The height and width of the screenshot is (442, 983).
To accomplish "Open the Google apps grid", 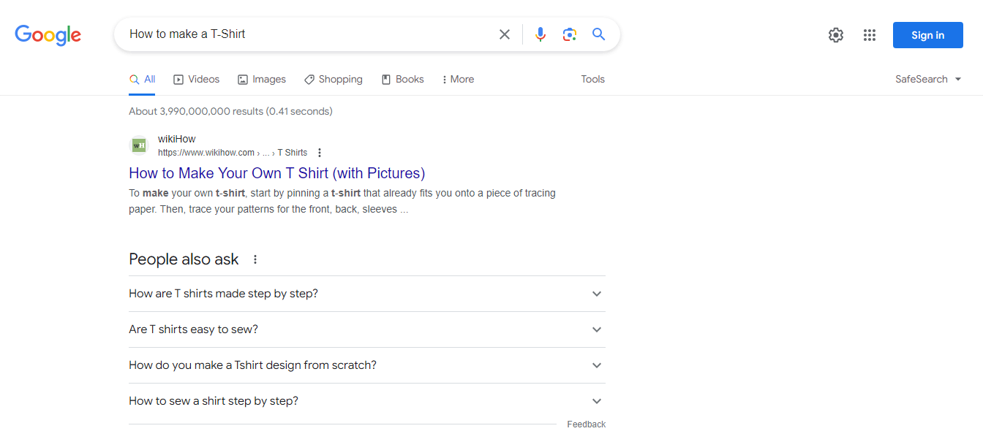I will pos(869,34).
